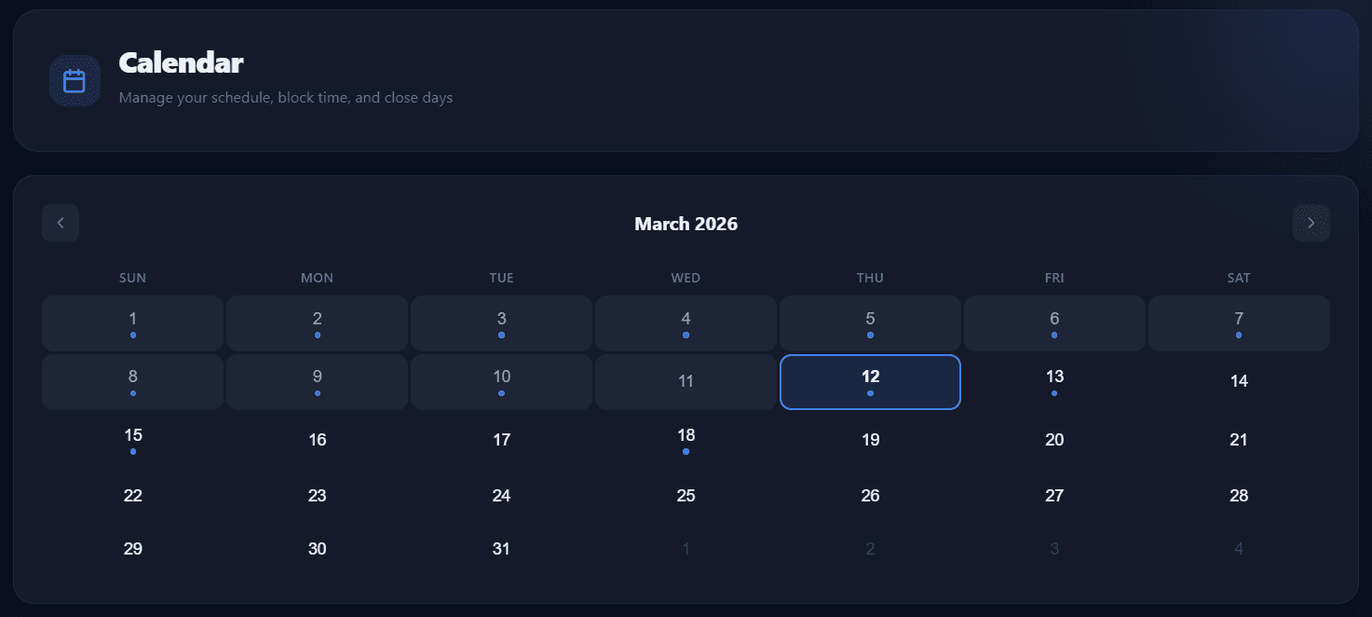
Task: Click the WED weekday label
Action: coord(686,277)
